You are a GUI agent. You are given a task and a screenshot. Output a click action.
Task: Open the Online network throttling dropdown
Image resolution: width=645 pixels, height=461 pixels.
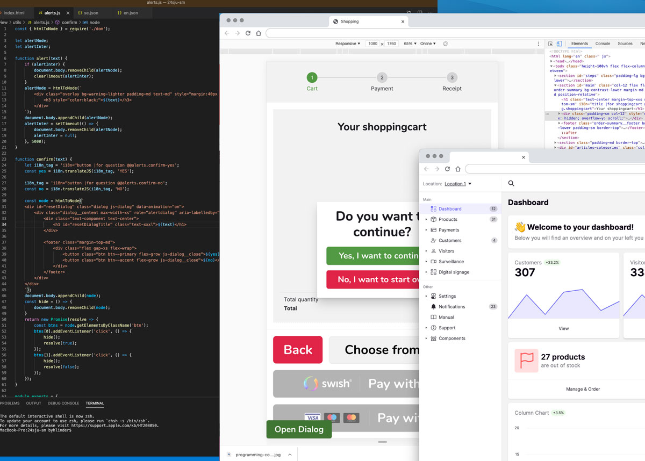(x=428, y=44)
